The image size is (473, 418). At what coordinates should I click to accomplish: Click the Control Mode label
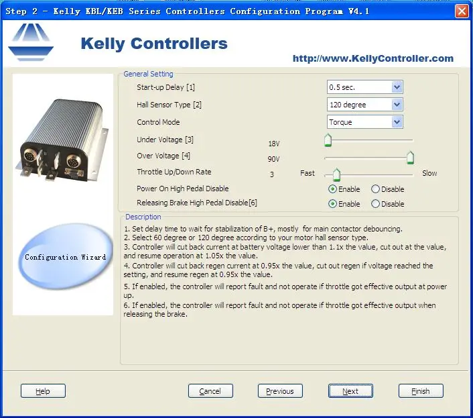(158, 122)
